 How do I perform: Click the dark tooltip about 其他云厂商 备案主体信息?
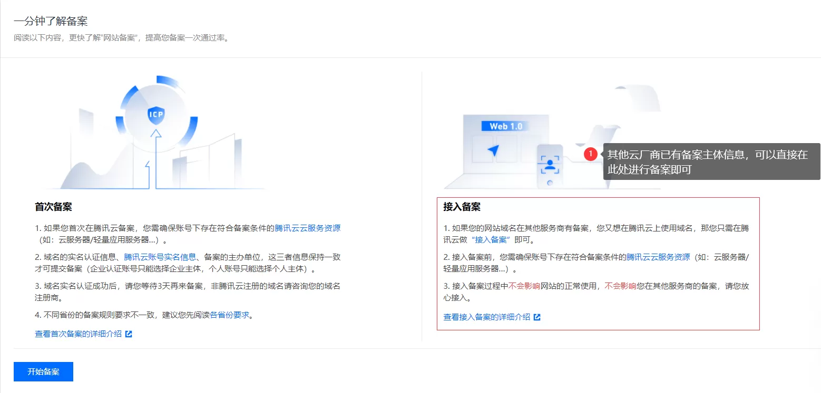(710, 162)
